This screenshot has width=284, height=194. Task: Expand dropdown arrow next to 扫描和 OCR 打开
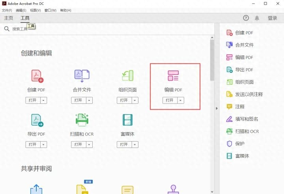pos(89,144)
